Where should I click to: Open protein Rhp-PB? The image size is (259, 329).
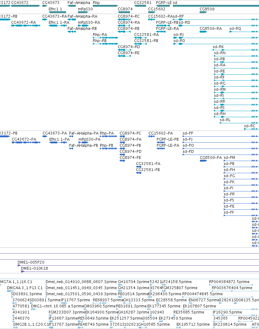(x=107, y=145)
